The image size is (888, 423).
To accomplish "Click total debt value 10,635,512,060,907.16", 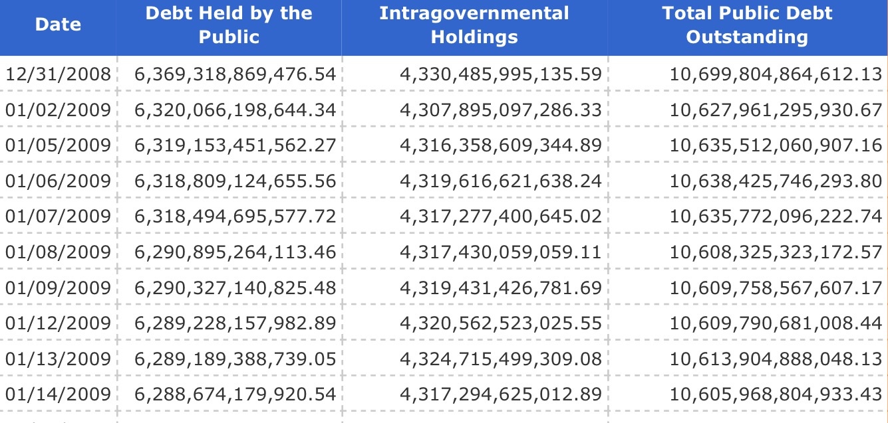I will [x=776, y=145].
